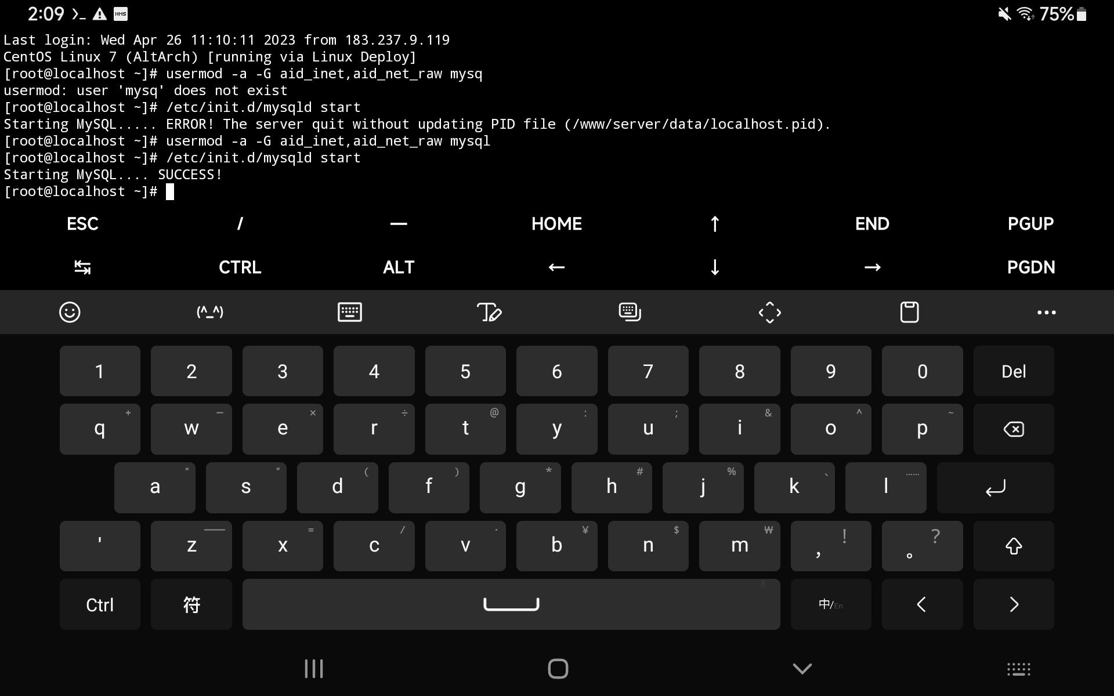Tap the PGUP extra key
1114x696 pixels.
(x=1031, y=224)
